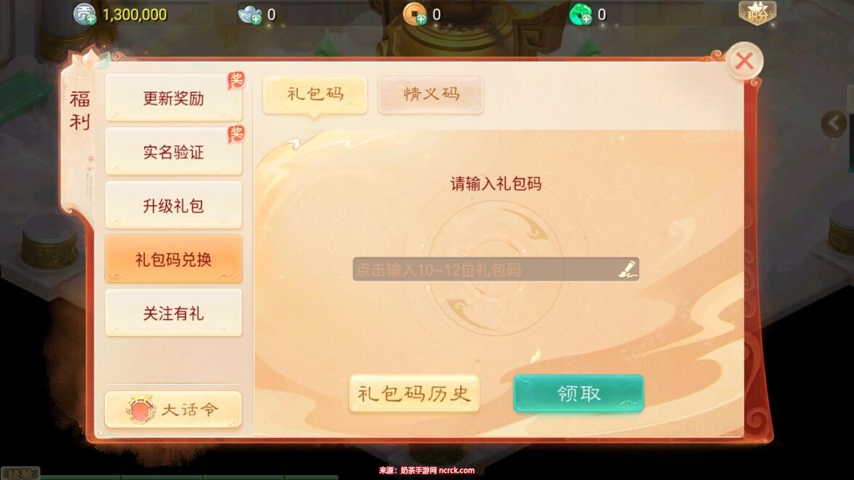Tap reward badge on 更新奖励

pyautogui.click(x=236, y=81)
